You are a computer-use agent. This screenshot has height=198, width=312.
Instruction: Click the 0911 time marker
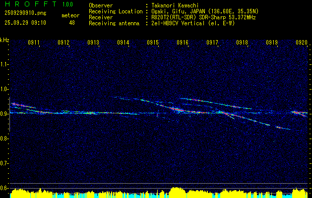[34, 42]
